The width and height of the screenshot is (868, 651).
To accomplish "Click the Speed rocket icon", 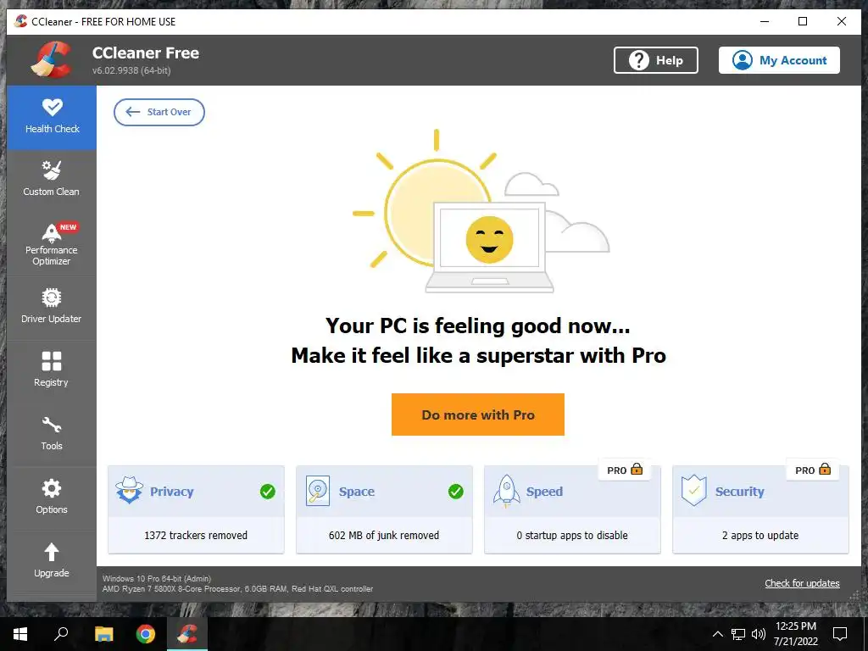I will 507,491.
